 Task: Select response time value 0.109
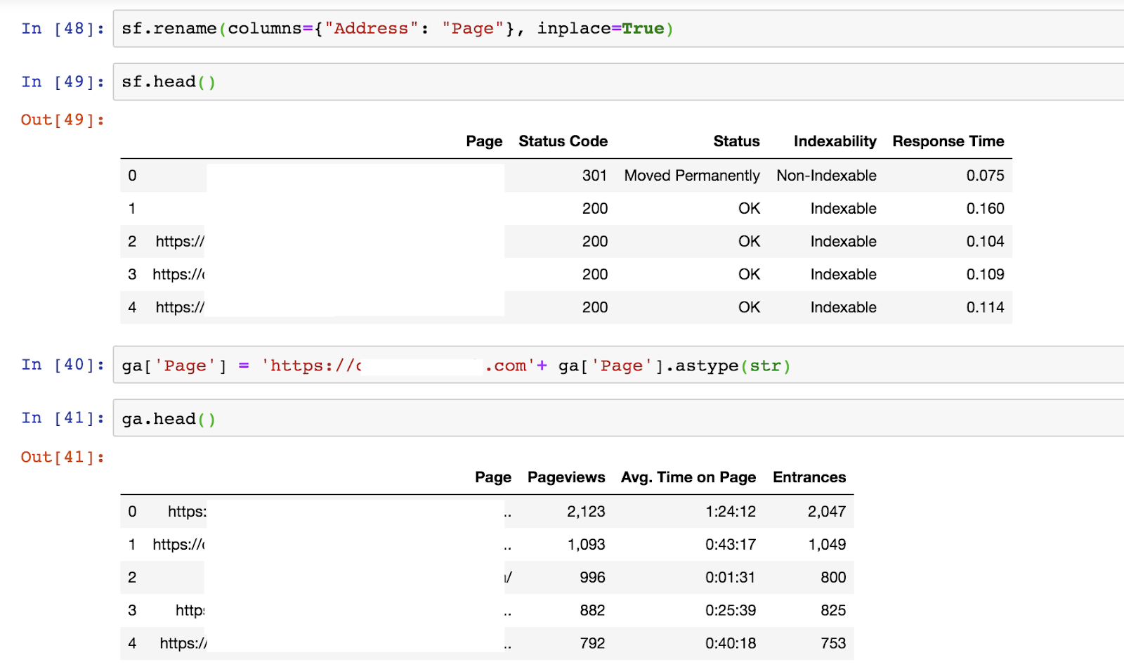[x=985, y=275]
